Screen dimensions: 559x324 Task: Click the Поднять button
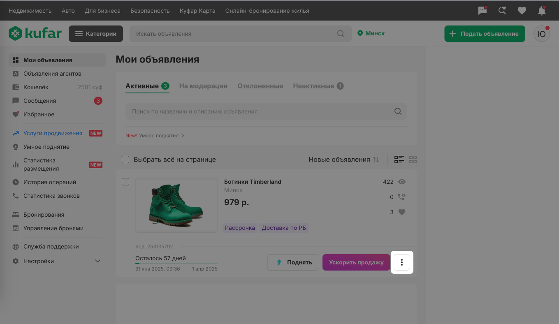tap(293, 262)
